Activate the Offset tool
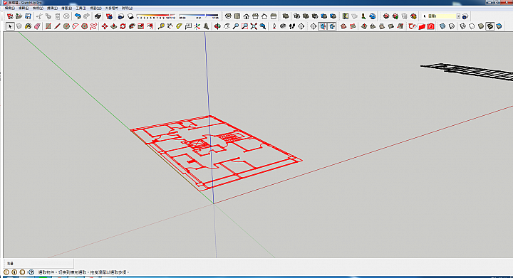This screenshot has width=513, height=278. click(x=150, y=26)
